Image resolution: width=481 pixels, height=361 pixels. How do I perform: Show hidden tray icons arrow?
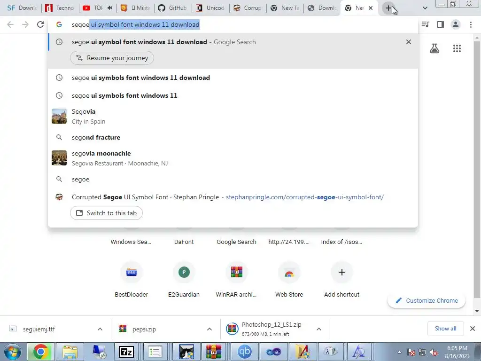[x=399, y=353]
